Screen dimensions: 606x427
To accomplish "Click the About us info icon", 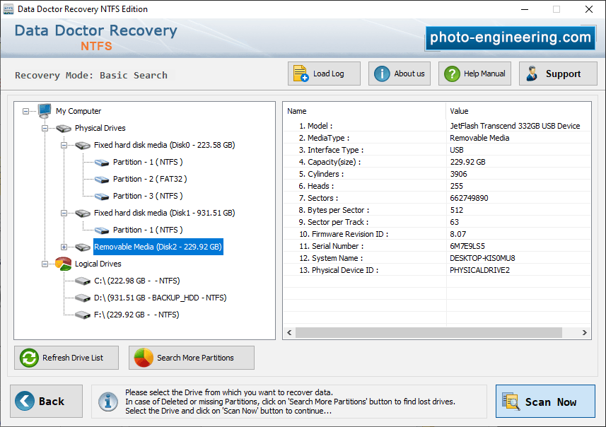I will pyautogui.click(x=382, y=74).
